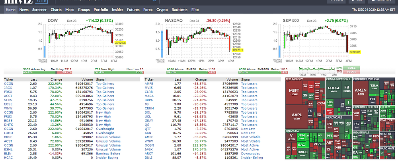Viewport: 398px width, 162px height.
Task: Open Top Gainers signal in SCPS row
Action: tap(105, 100)
